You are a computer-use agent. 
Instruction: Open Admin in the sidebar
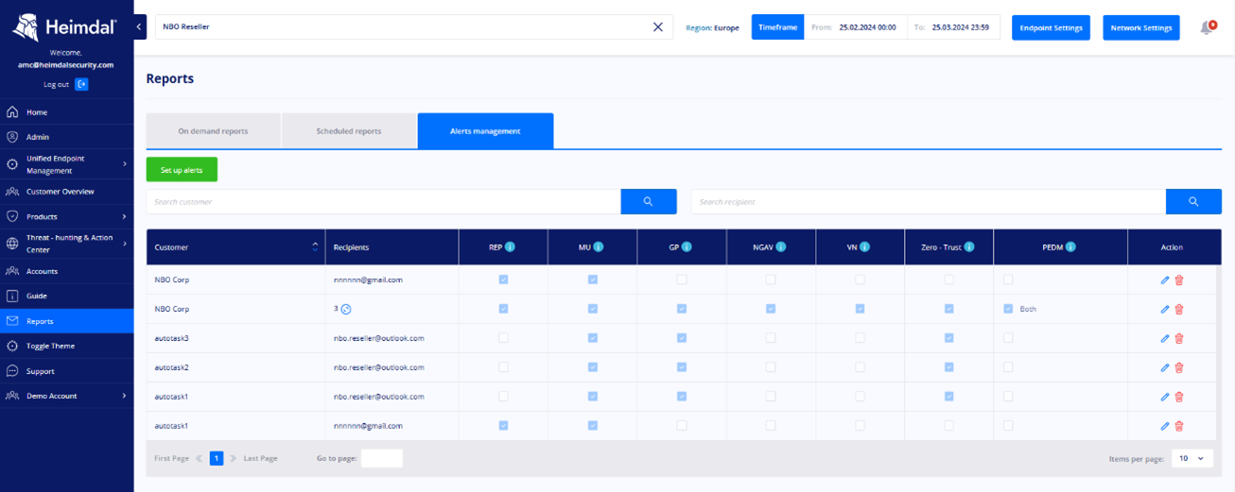pyautogui.click(x=67, y=137)
